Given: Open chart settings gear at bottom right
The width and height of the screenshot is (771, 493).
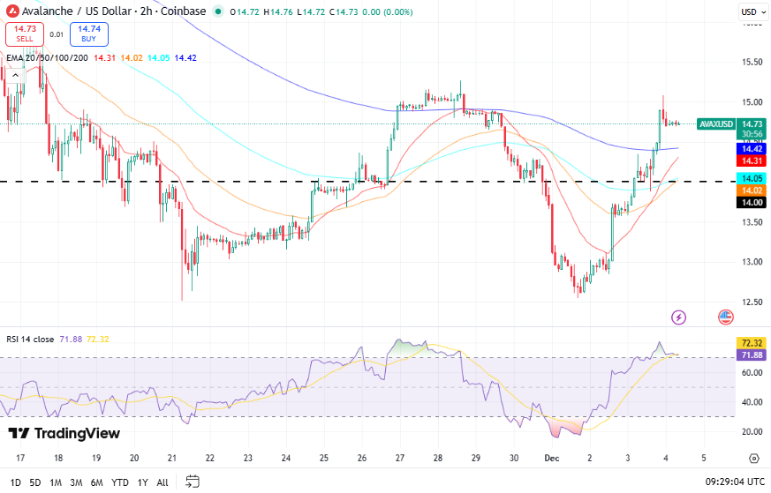Looking at the screenshot, I should [754, 458].
